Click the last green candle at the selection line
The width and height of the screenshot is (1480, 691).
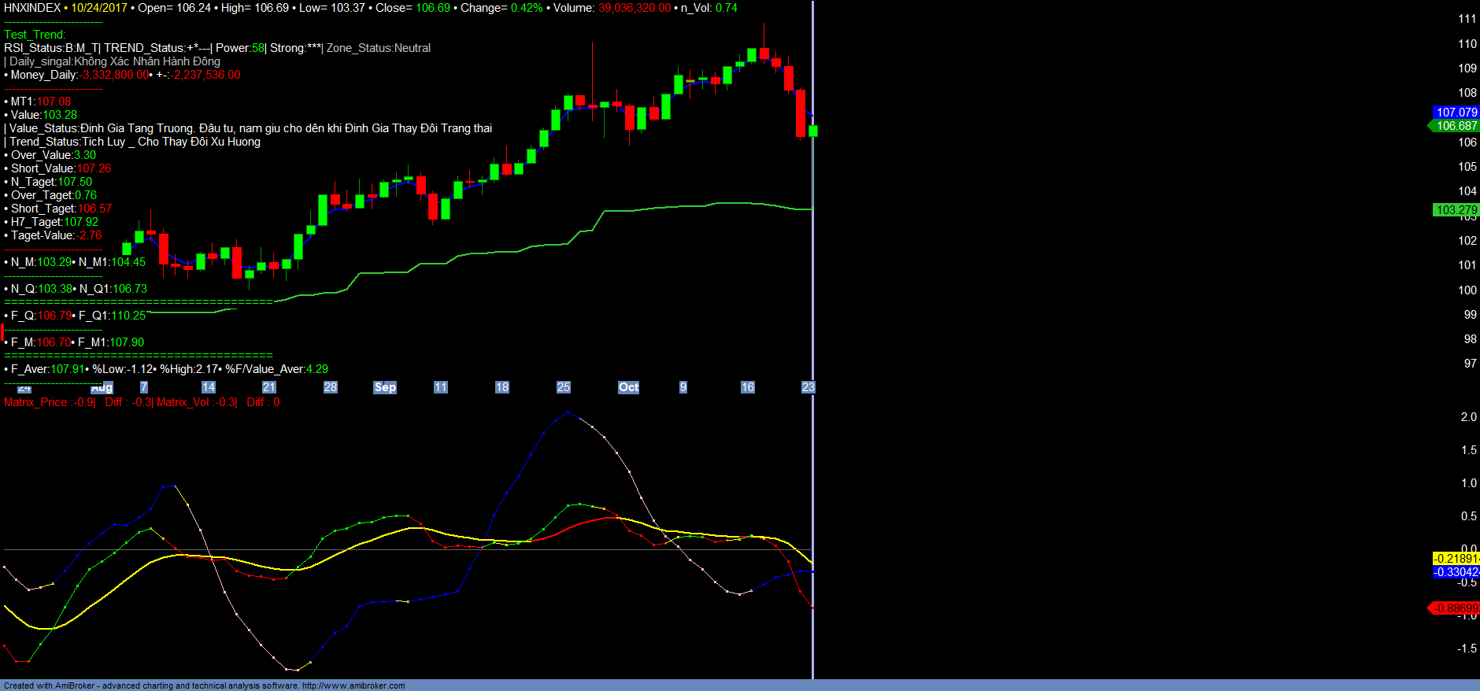tap(812, 131)
